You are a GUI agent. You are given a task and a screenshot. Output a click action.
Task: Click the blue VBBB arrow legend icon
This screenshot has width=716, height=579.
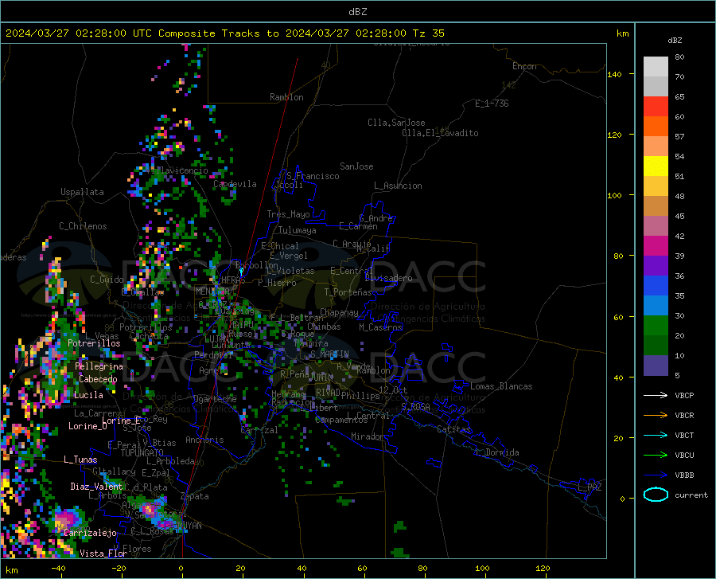point(656,475)
